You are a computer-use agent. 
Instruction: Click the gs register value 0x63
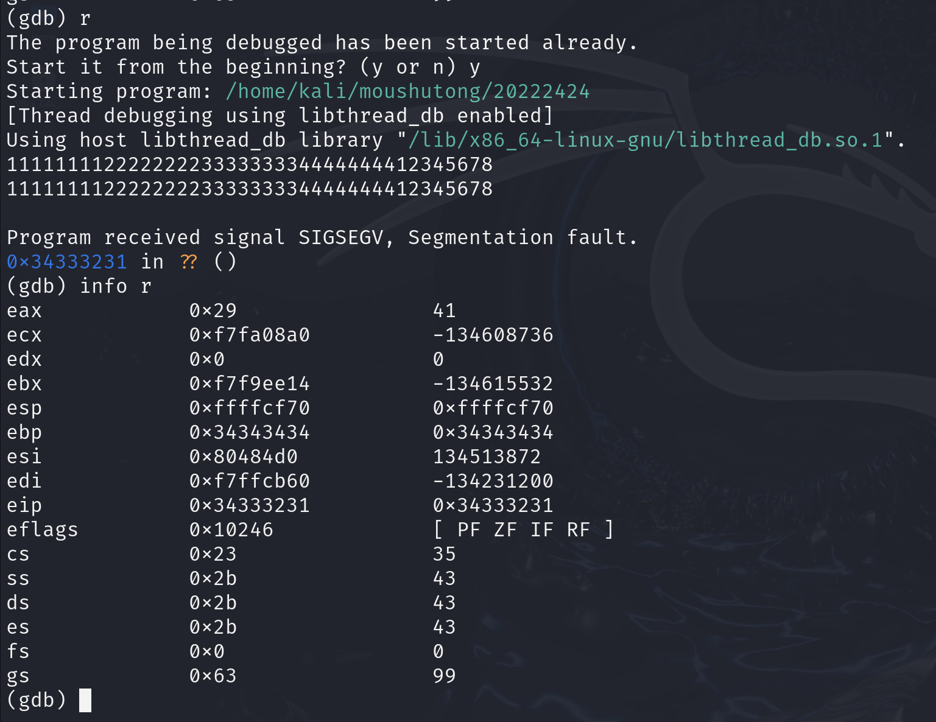(x=213, y=676)
